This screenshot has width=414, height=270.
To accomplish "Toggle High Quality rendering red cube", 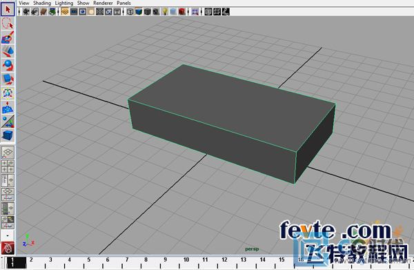I will [182, 12].
